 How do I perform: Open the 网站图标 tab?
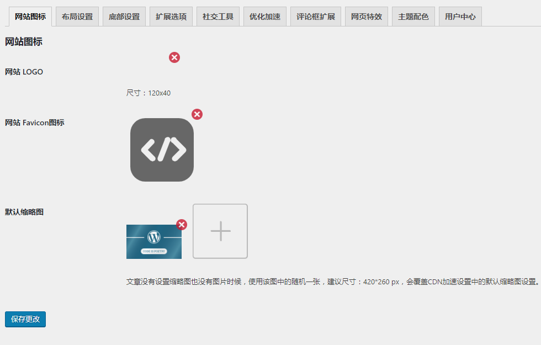pos(30,17)
